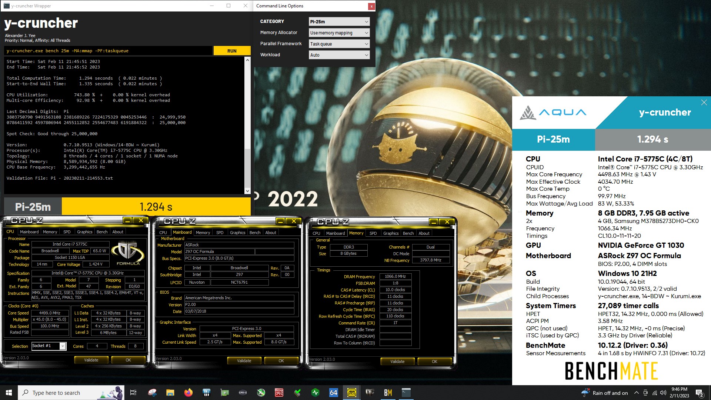Open the Parallel Framework dropdown

coord(339,44)
